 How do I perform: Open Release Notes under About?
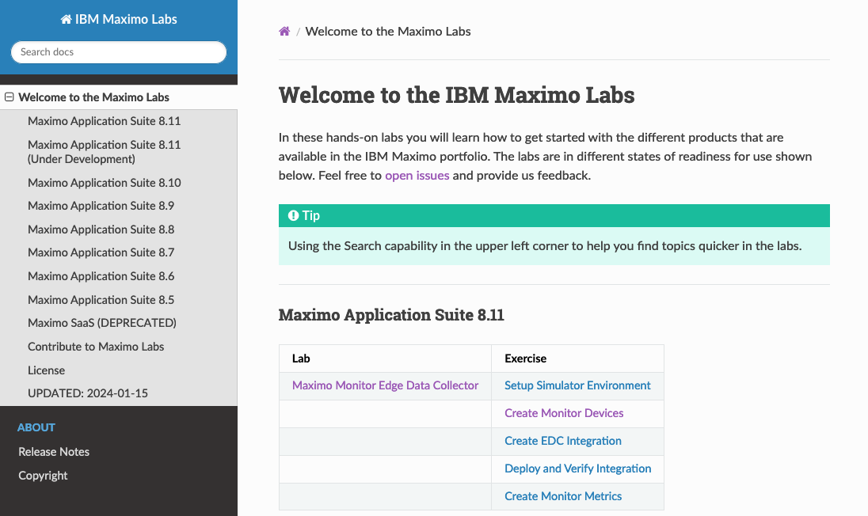[54, 452]
